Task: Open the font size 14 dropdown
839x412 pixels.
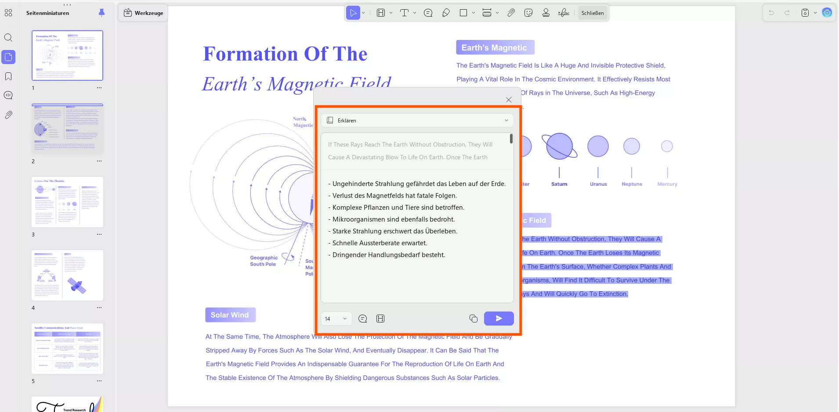Action: point(336,319)
